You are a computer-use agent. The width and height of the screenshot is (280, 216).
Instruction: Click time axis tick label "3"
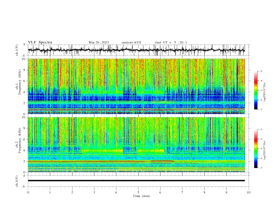[x=94, y=192]
